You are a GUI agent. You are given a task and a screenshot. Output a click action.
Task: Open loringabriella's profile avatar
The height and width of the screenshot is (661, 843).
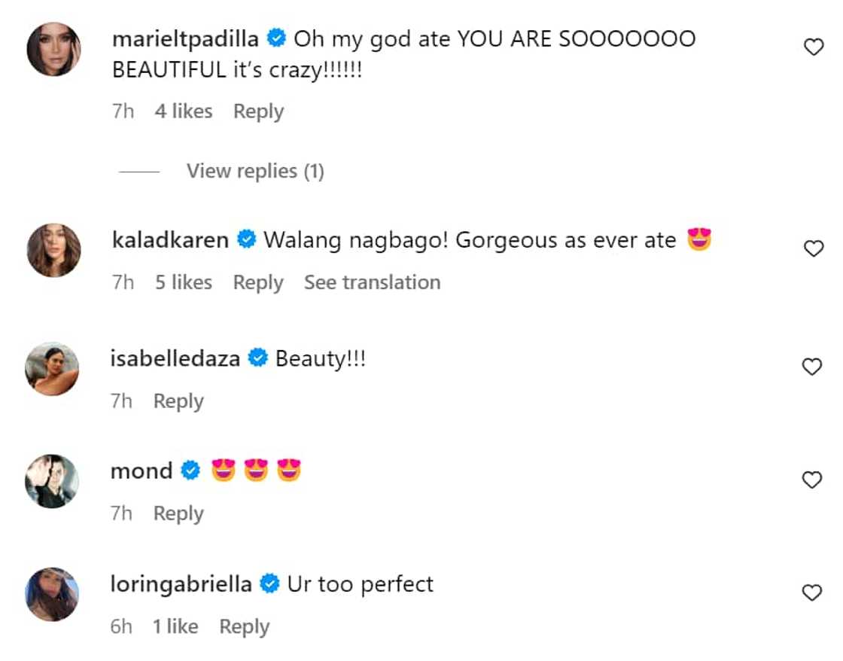click(x=52, y=594)
